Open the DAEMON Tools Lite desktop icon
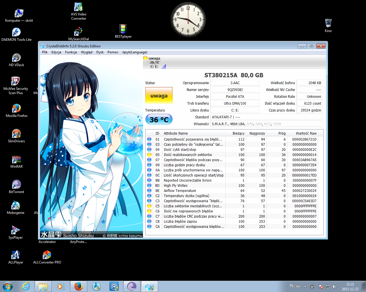The height and width of the screenshot is (292, 366). (17, 35)
